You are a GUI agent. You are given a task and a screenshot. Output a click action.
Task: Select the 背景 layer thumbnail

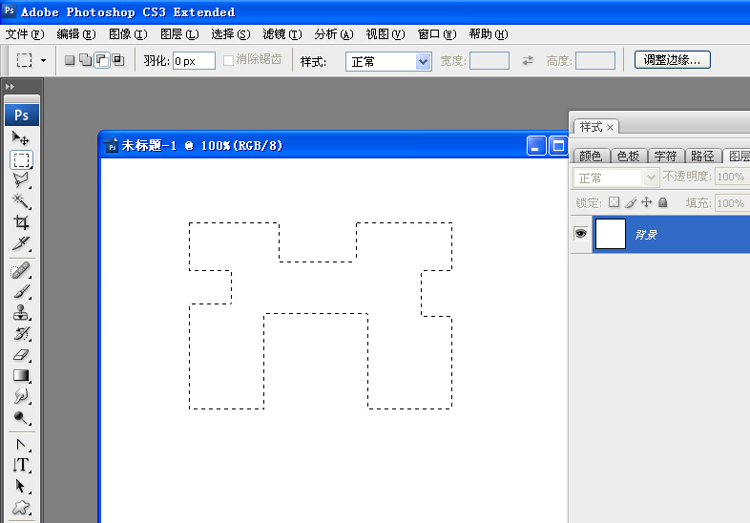pyautogui.click(x=611, y=234)
